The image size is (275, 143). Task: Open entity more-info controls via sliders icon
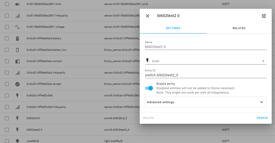tap(264, 16)
